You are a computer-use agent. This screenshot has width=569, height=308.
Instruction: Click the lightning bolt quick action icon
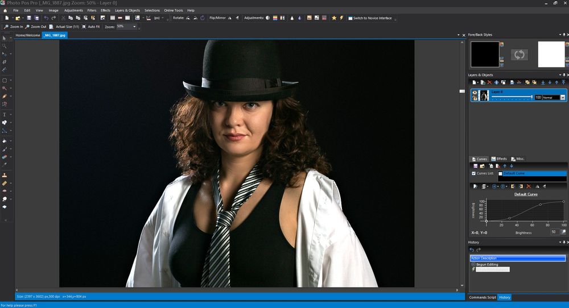click(341, 18)
